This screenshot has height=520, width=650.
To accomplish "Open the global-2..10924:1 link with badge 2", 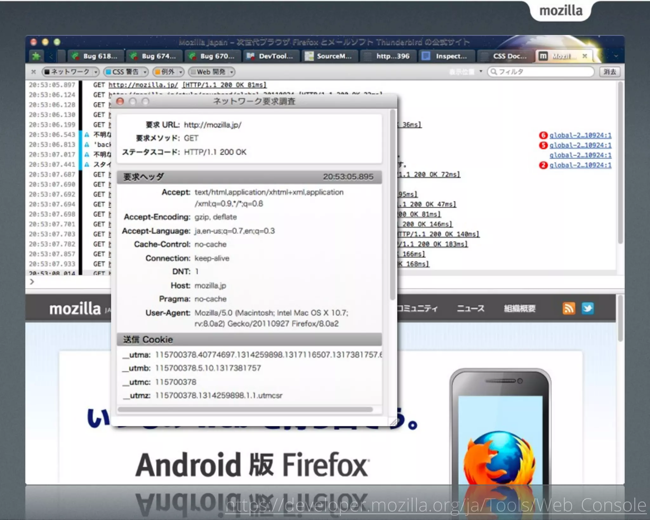I will (x=580, y=165).
